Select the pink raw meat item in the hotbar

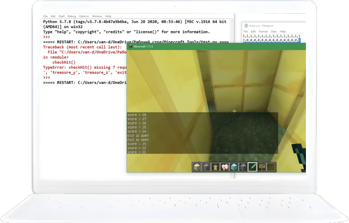point(224,167)
